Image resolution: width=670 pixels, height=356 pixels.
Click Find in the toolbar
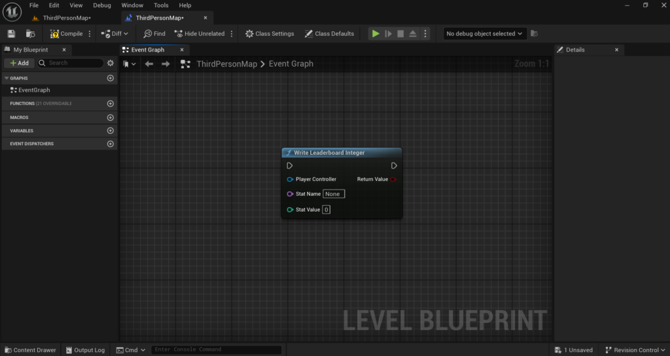(154, 34)
